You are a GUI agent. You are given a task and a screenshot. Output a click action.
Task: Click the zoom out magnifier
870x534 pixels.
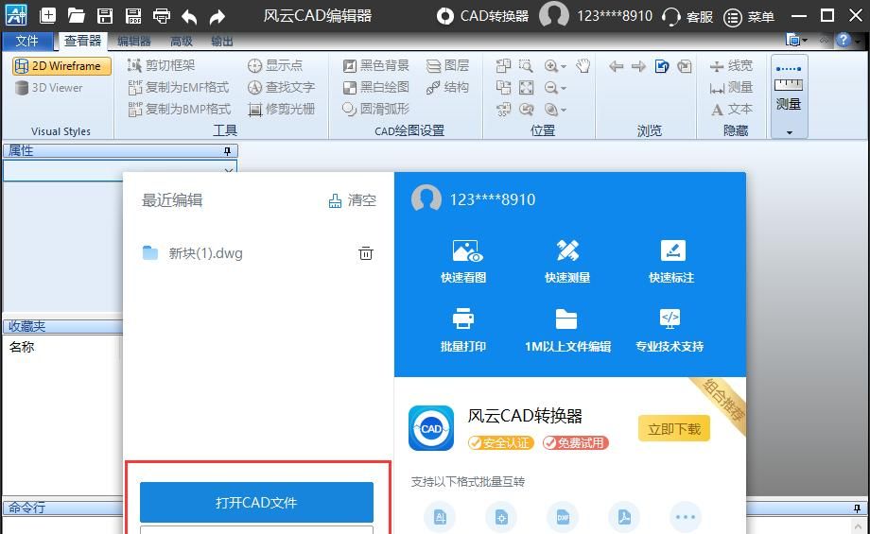tap(551, 88)
